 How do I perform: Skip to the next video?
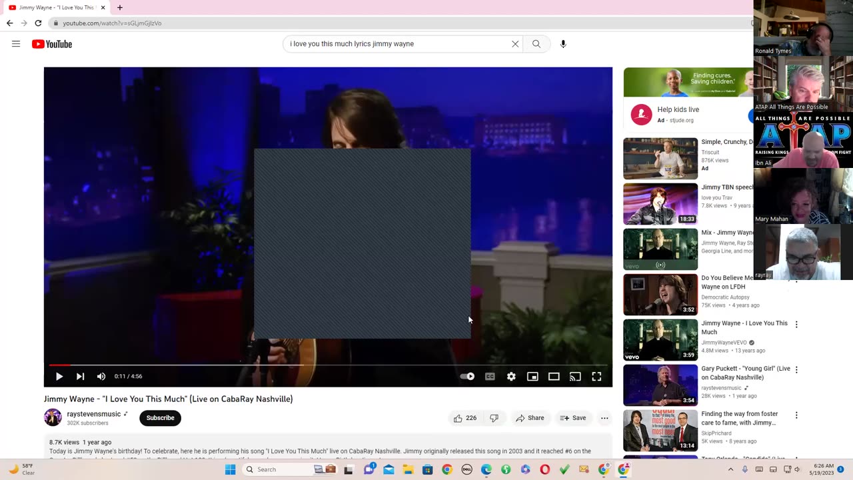click(x=80, y=376)
